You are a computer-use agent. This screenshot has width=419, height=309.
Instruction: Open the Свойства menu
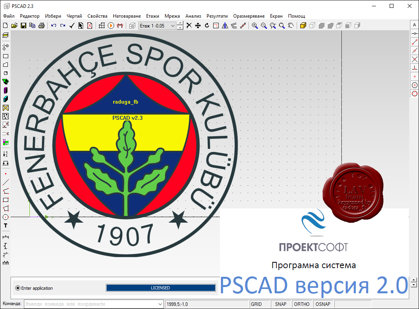point(97,16)
